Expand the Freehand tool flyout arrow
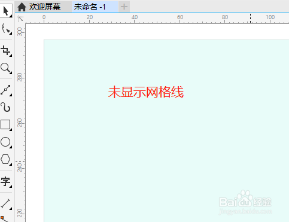289x222 pixels. 11,95
